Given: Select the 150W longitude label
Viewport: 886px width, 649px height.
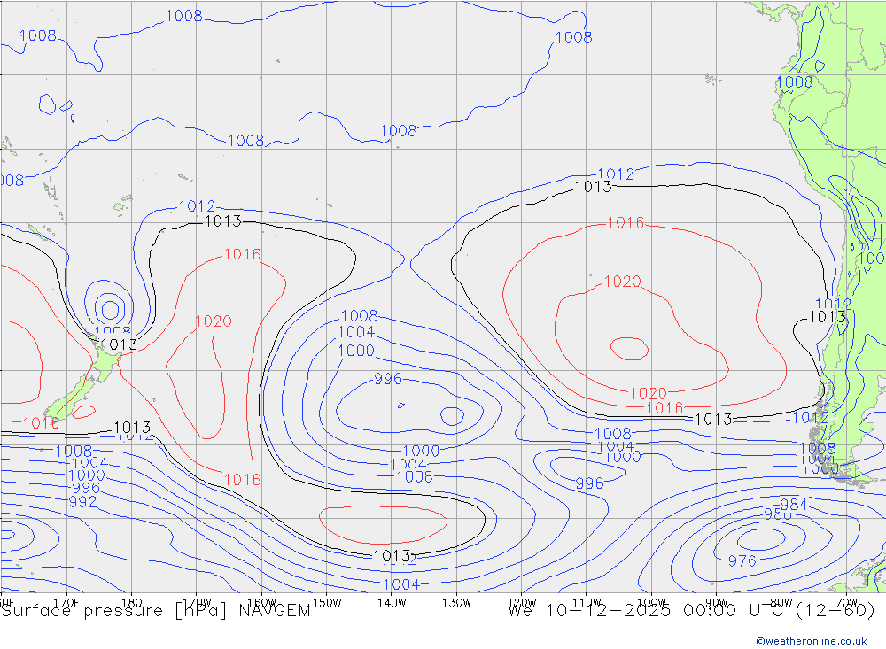Looking at the screenshot, I should click(x=327, y=603).
